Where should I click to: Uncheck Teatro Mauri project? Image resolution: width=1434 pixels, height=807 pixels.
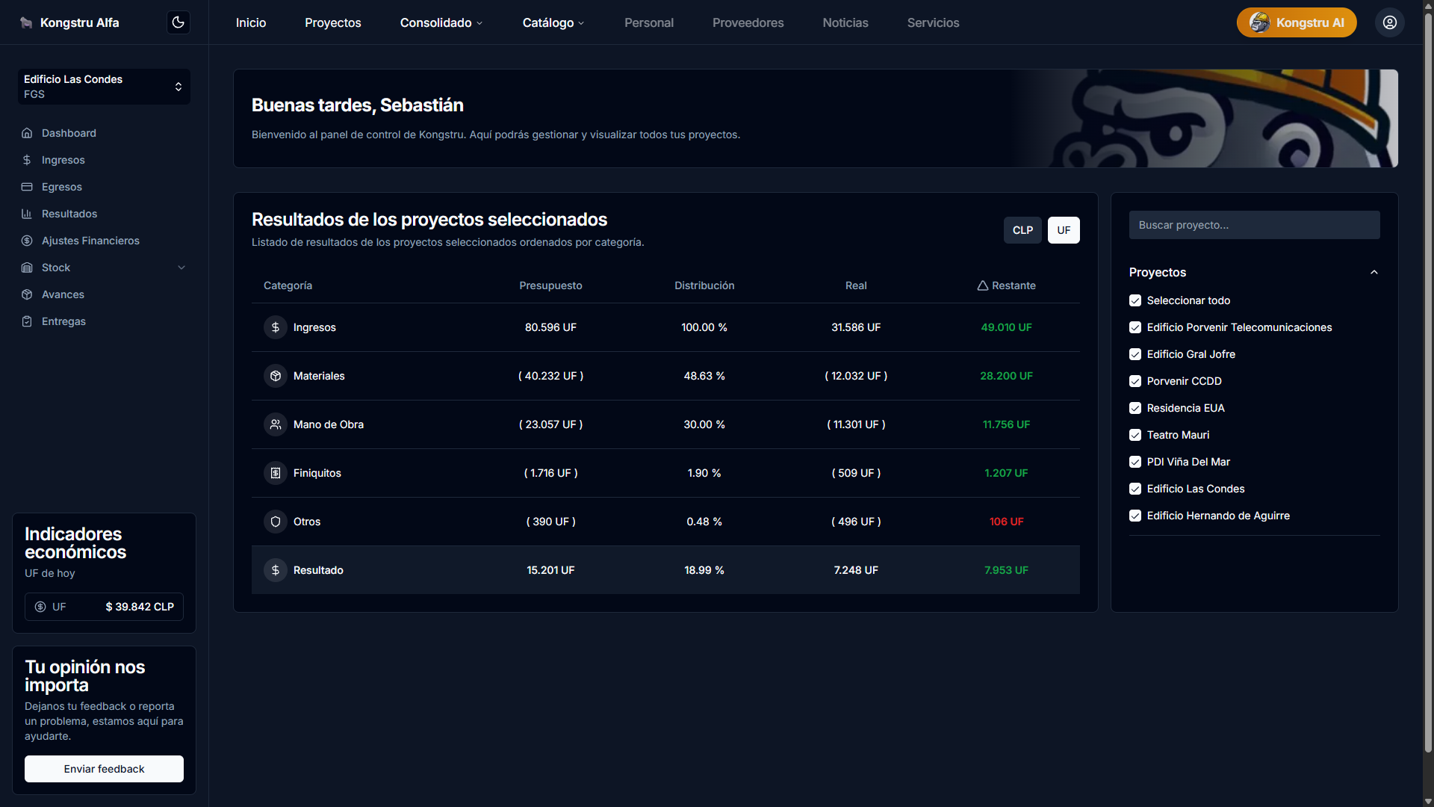(x=1135, y=435)
